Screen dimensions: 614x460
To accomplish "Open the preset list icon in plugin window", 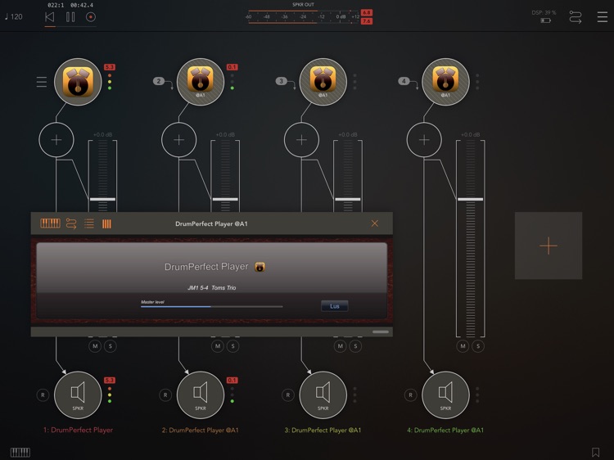I will 89,223.
